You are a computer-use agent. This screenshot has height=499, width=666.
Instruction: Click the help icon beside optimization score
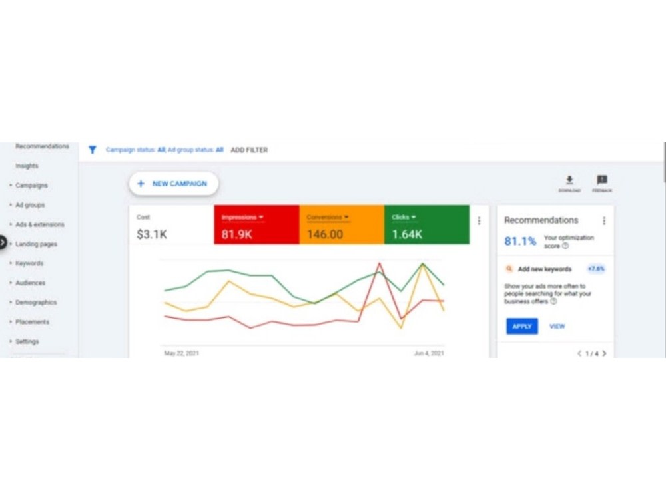pyautogui.click(x=565, y=246)
